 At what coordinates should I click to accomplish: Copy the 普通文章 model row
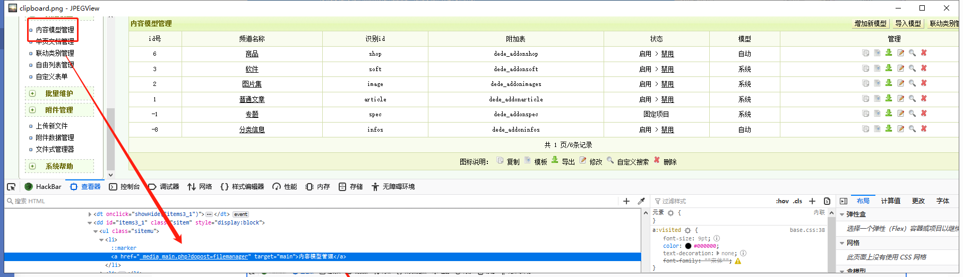865,99
